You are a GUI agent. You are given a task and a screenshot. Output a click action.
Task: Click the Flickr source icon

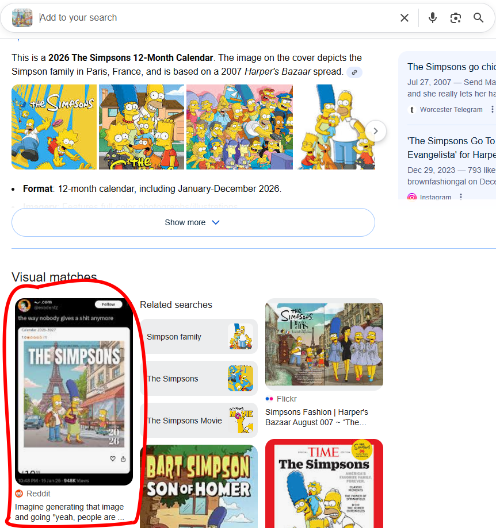(x=269, y=399)
